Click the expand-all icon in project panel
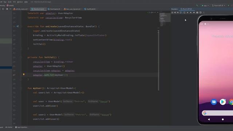Screen dimensions: 233x131 click(3, 9)
